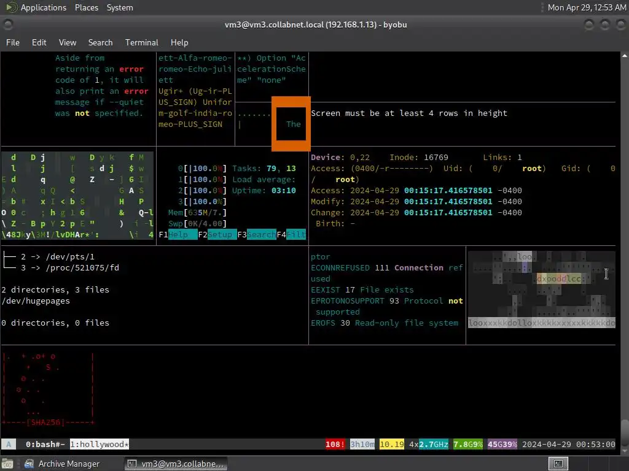Select the 1:hollywood byobu window tab
This screenshot has height=471, width=629.
100,444
